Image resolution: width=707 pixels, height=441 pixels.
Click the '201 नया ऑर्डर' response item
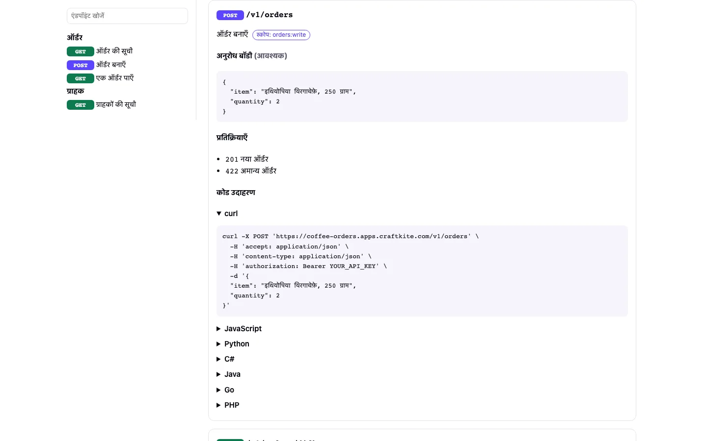coord(247,159)
